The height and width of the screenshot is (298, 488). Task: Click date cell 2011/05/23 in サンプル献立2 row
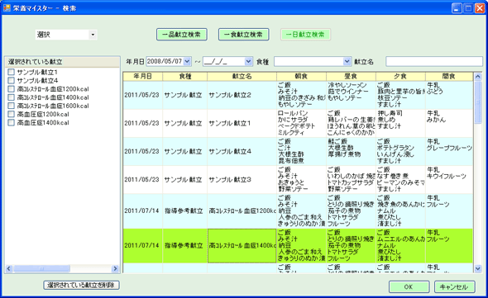point(143,95)
